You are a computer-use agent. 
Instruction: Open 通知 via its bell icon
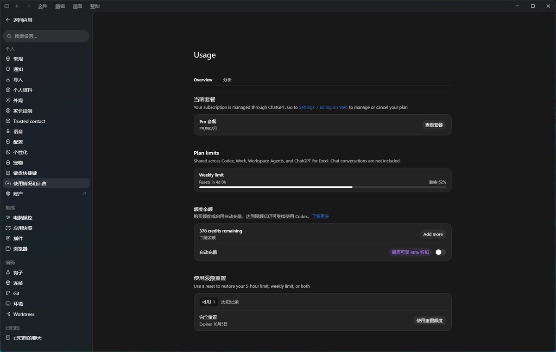[x=8, y=69]
